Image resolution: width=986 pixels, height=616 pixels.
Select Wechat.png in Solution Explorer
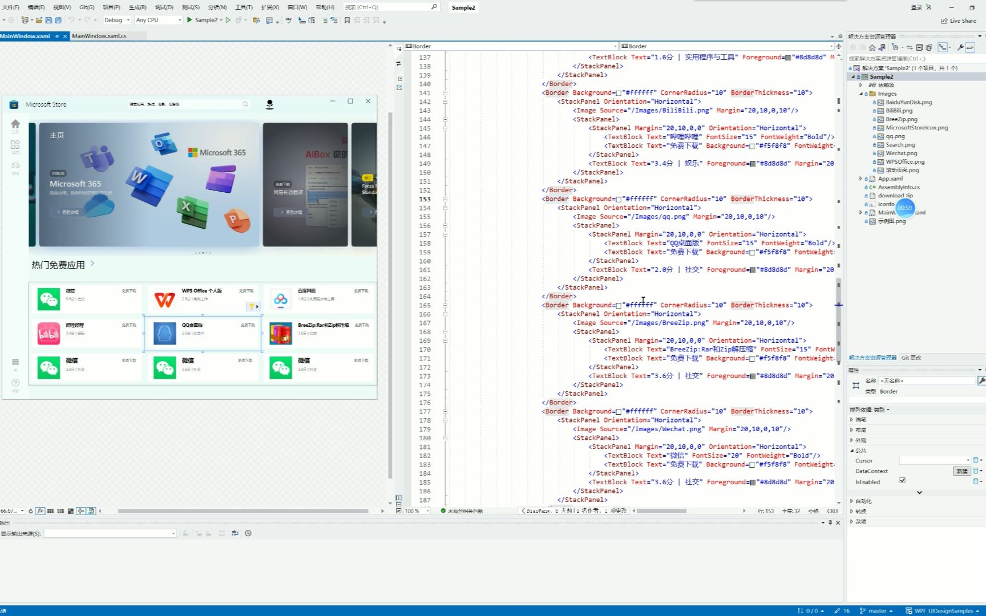click(x=901, y=153)
